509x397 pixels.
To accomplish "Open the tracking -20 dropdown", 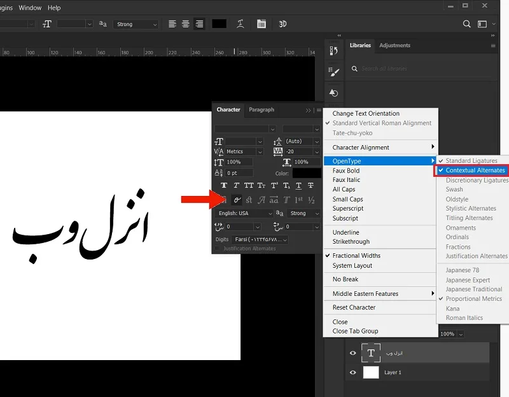I will [317, 151].
